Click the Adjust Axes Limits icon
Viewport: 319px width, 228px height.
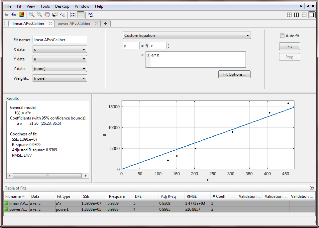(x=90, y=15)
